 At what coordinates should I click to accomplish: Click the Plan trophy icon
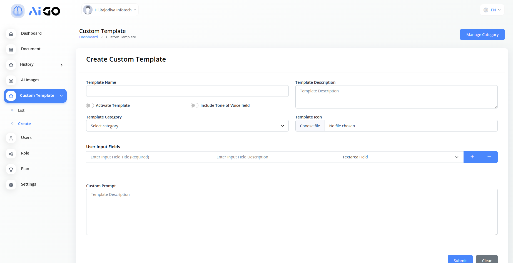[x=11, y=170]
